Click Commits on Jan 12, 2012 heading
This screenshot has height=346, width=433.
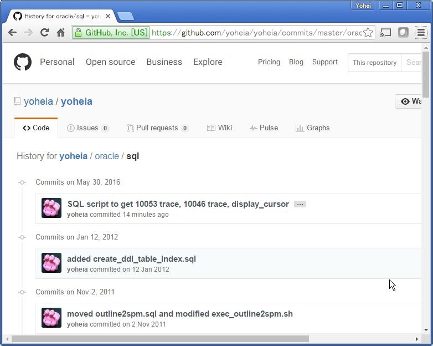point(77,237)
